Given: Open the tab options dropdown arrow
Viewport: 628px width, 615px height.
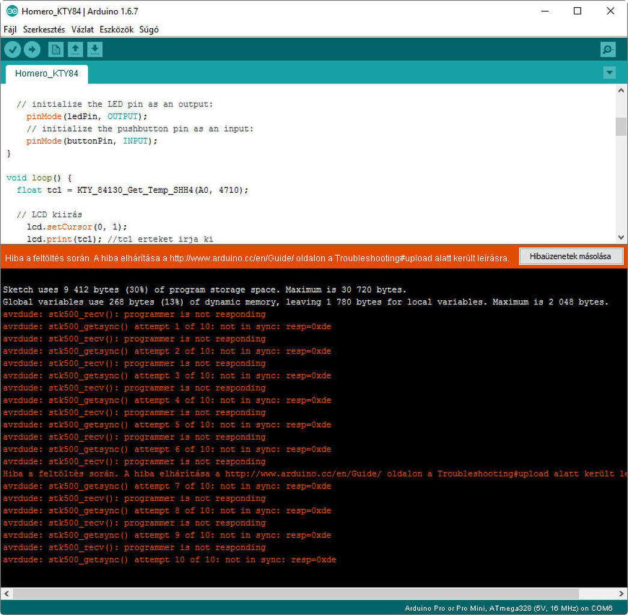Looking at the screenshot, I should click(609, 73).
